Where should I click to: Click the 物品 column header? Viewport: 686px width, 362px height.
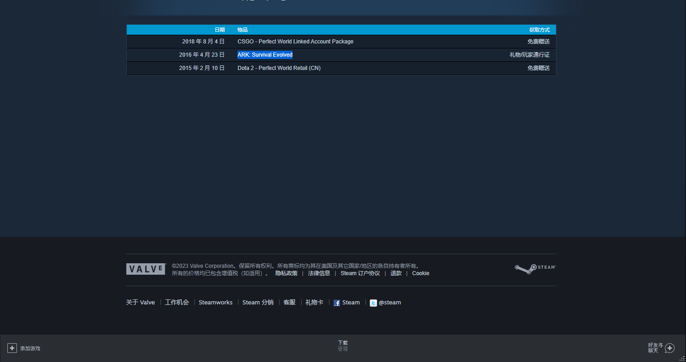coord(243,30)
